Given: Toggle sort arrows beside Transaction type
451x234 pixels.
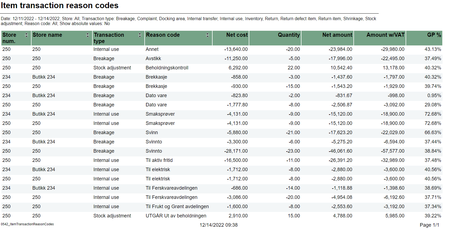Looking at the screenshot, I should (x=140, y=35).
